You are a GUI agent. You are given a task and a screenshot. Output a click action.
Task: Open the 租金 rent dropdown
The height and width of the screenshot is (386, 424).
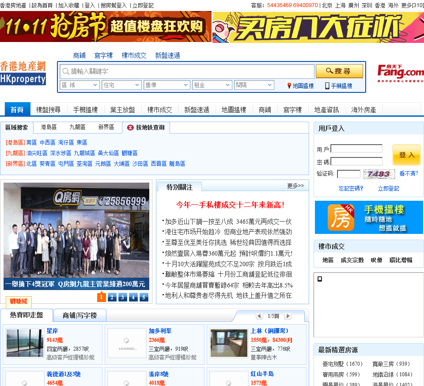coord(212,85)
